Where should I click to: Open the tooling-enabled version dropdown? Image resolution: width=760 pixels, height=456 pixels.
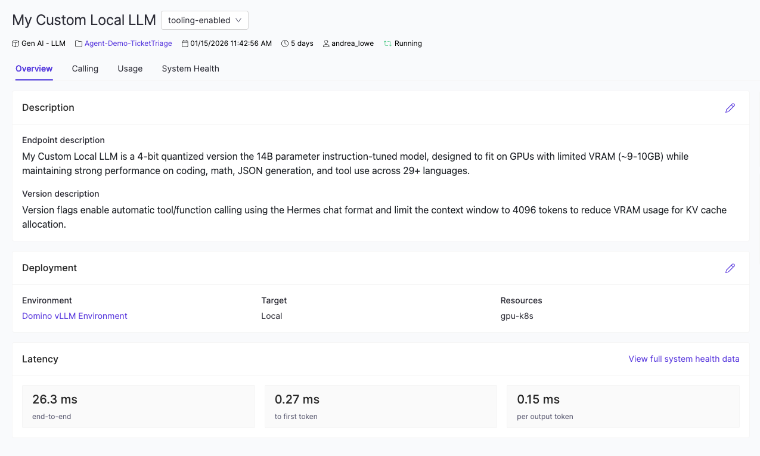[x=204, y=20]
